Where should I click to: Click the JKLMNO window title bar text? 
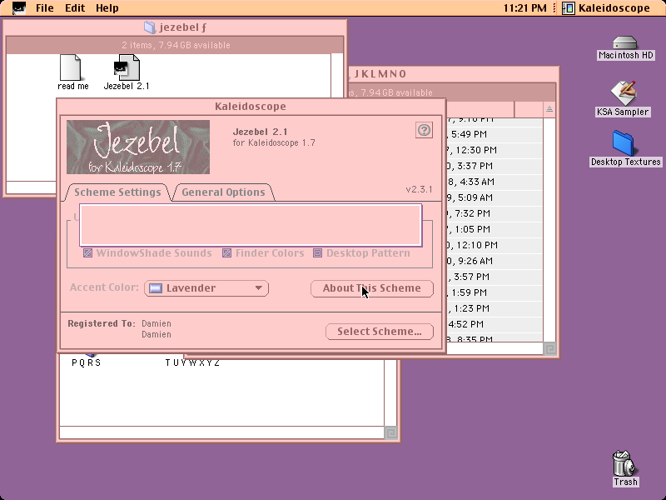(x=380, y=74)
